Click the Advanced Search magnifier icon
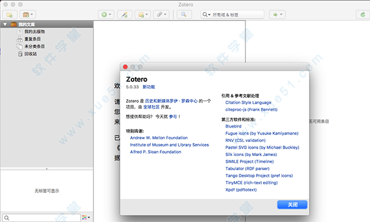This screenshot has width=370, height=222. click(184, 15)
